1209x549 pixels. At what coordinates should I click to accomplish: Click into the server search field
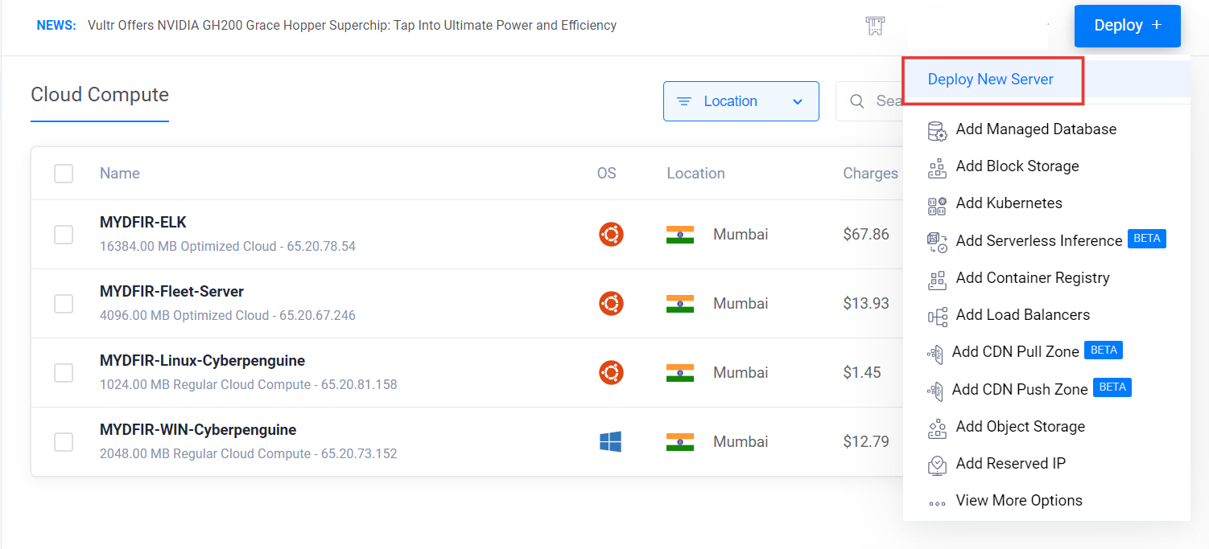tap(870, 101)
